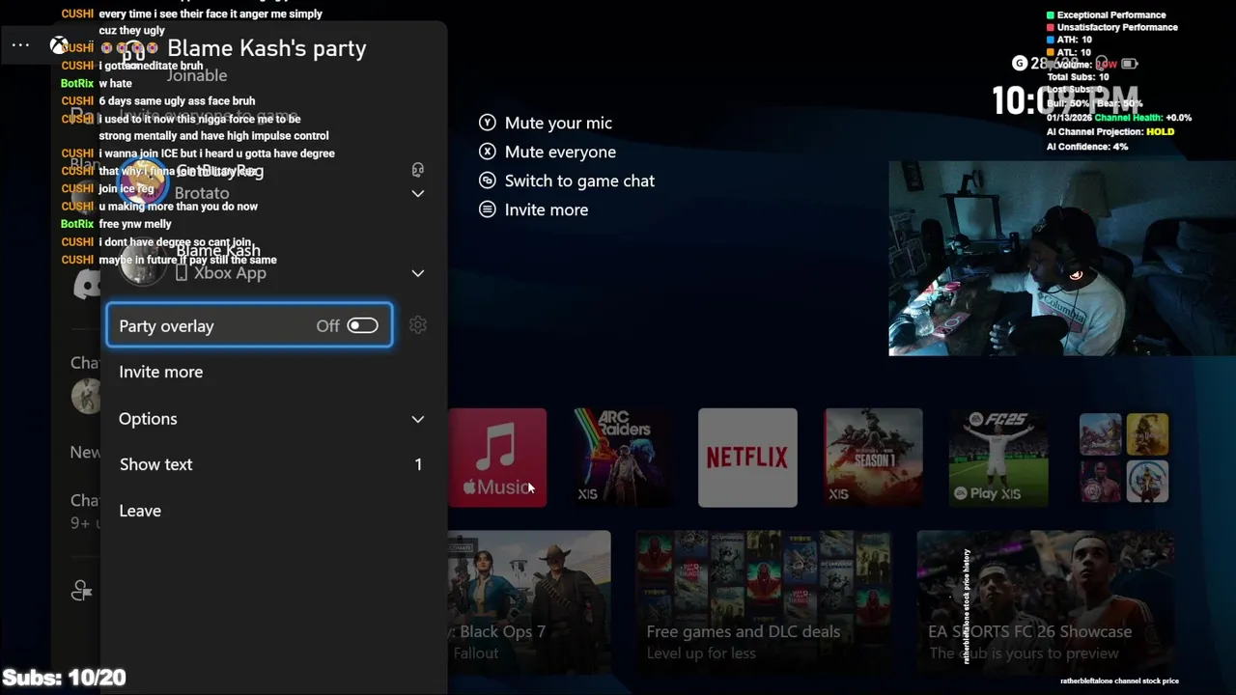Image resolution: width=1236 pixels, height=695 pixels.
Task: Select the Discord icon in the sidebar
Action: (x=87, y=284)
